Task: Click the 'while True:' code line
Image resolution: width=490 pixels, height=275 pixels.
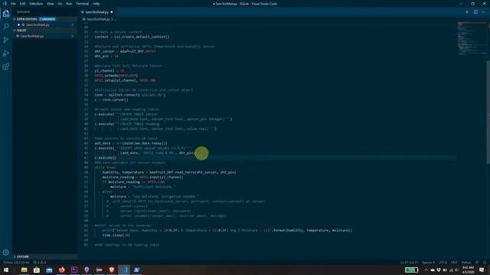Action: [x=105, y=167]
